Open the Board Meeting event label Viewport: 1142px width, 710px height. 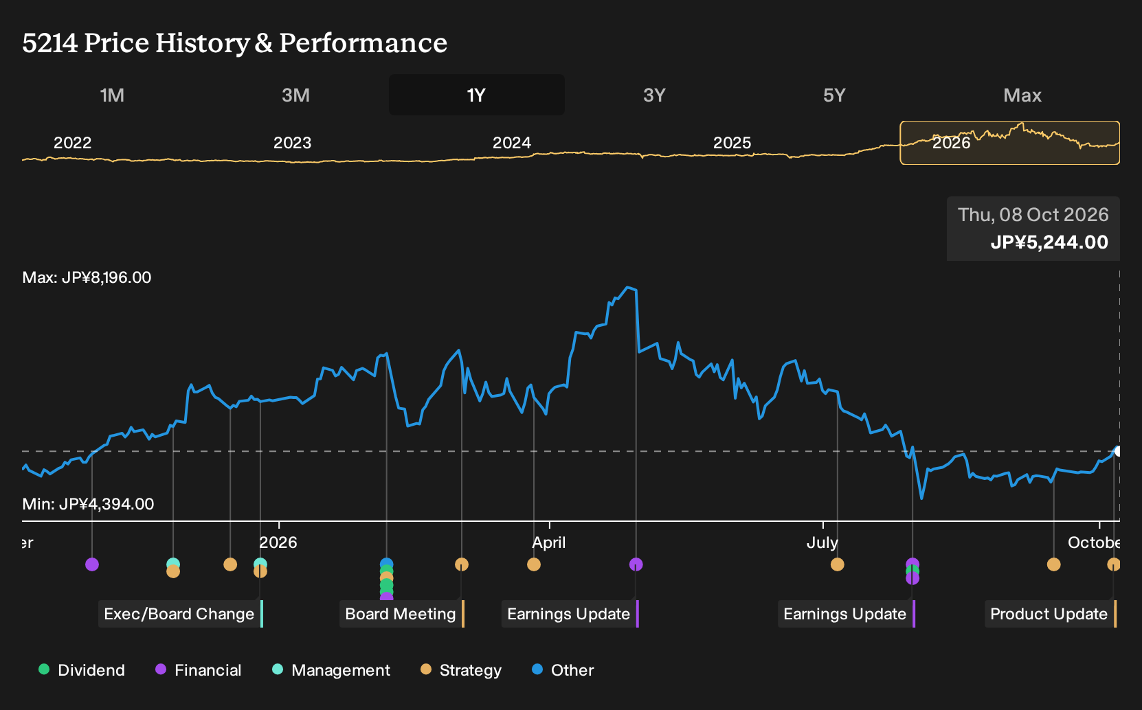(x=401, y=614)
